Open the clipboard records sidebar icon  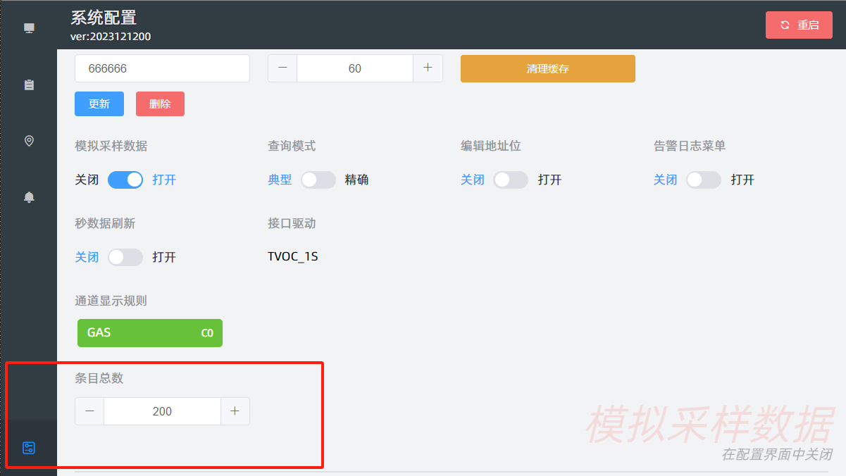point(29,84)
